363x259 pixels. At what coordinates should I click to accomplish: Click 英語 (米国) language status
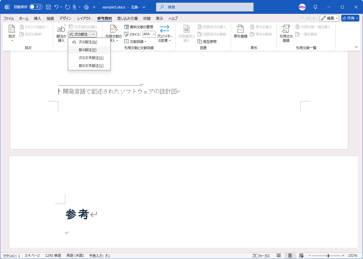click(75, 256)
